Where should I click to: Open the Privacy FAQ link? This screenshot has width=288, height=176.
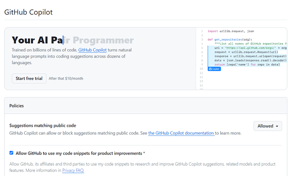click(x=73, y=170)
